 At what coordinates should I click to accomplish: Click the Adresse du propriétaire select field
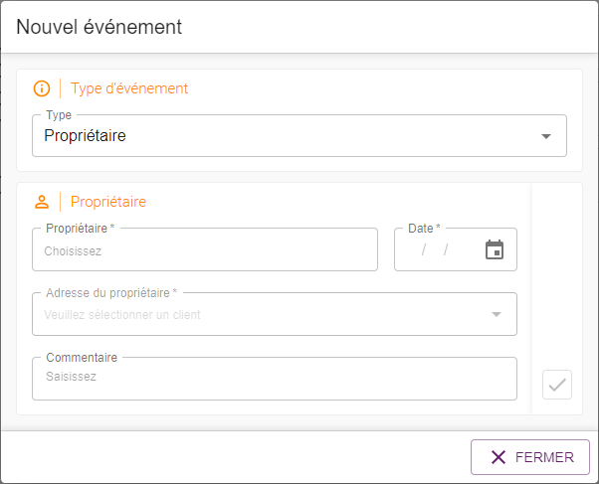pyautogui.click(x=275, y=314)
